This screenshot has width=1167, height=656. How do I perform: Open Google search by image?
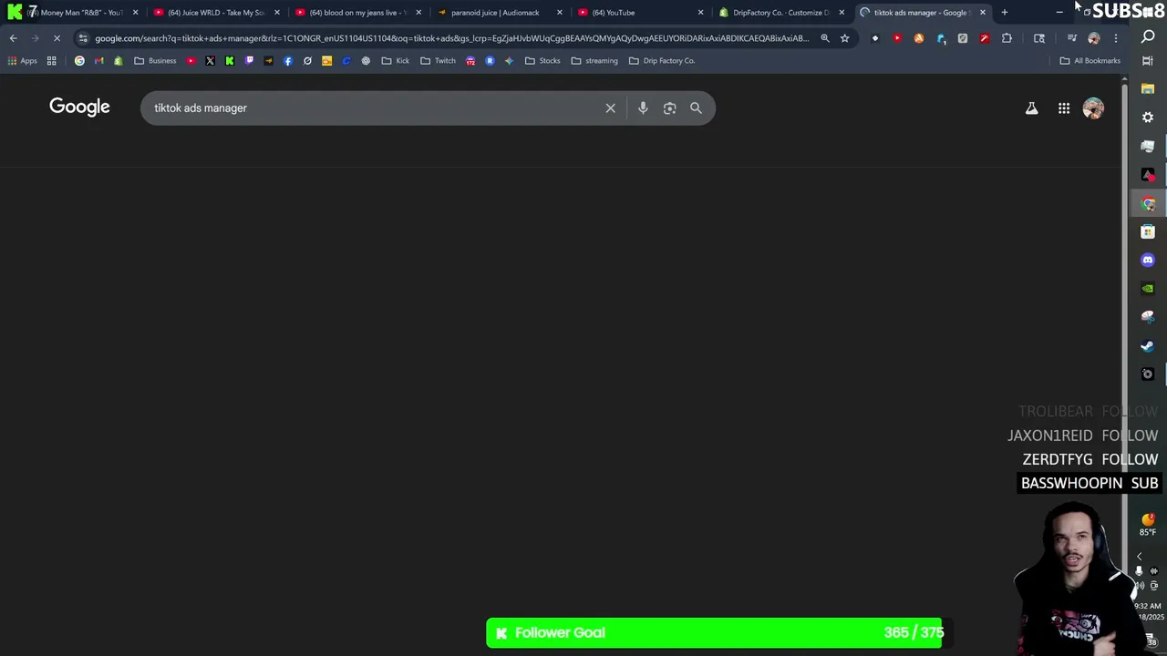pos(670,108)
